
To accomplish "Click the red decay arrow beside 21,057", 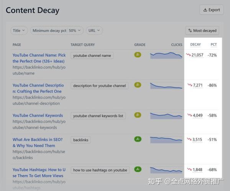I will 188,55.
